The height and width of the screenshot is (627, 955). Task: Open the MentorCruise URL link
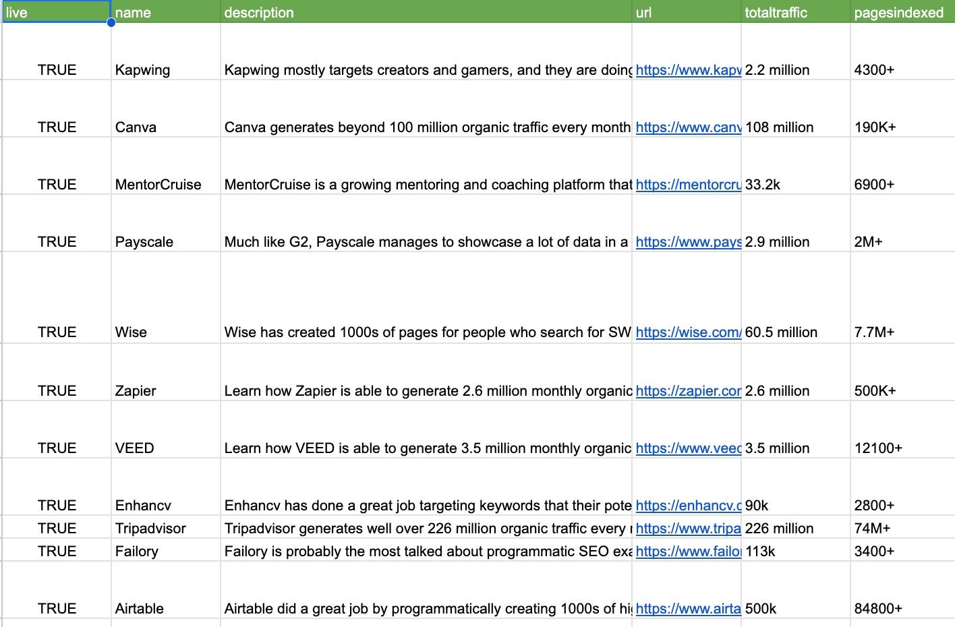pyautogui.click(x=689, y=184)
